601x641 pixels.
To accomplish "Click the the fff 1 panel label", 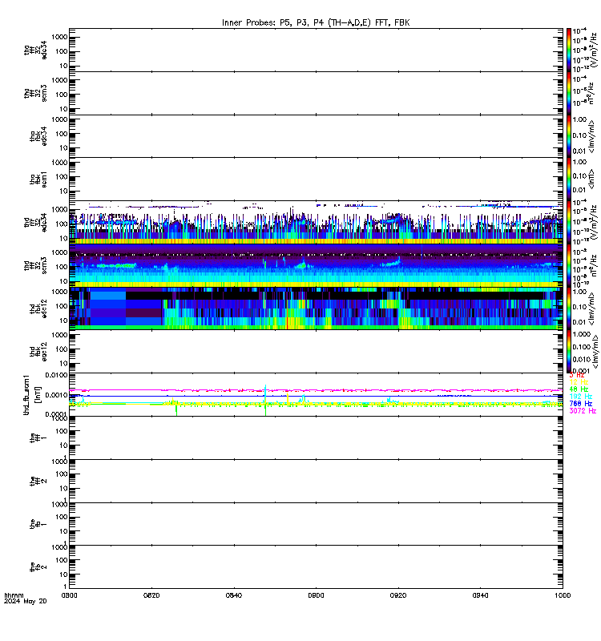I will click(38, 437).
